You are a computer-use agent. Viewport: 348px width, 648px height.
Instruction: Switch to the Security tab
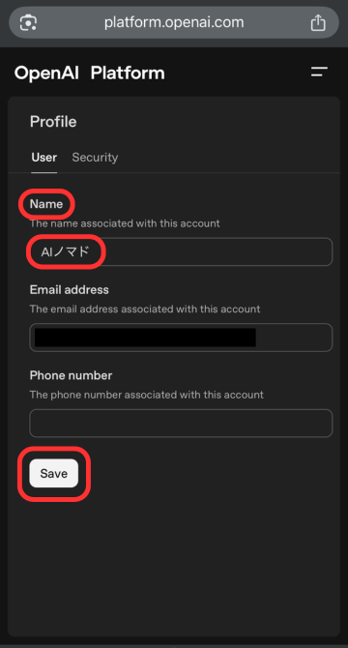[x=95, y=158]
